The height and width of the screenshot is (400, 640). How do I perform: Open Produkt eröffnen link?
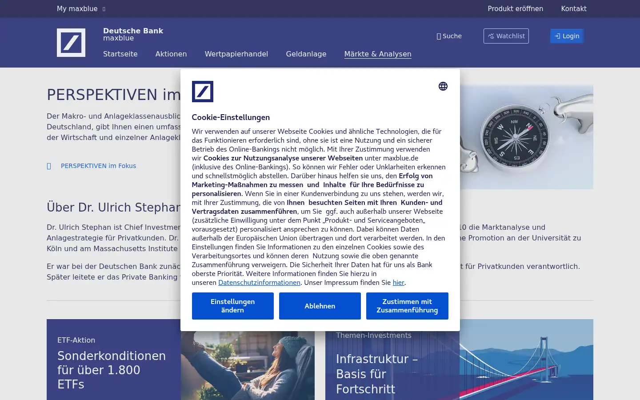coord(515,8)
